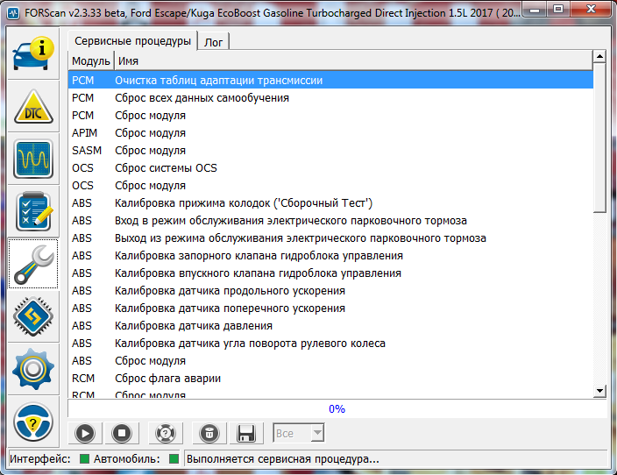Click the 'Интерфейс:' status label
Image resolution: width=617 pixels, height=475 pixels.
[40, 459]
